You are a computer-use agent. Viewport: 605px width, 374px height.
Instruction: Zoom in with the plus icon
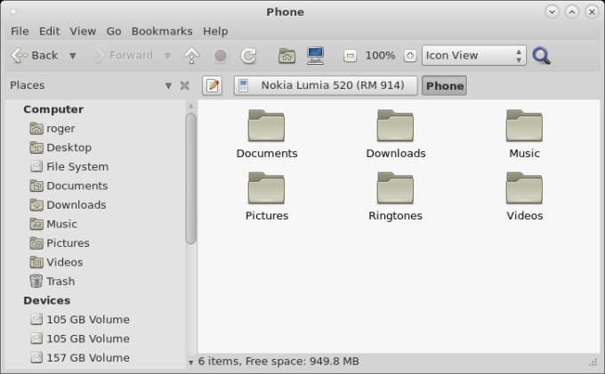[409, 56]
